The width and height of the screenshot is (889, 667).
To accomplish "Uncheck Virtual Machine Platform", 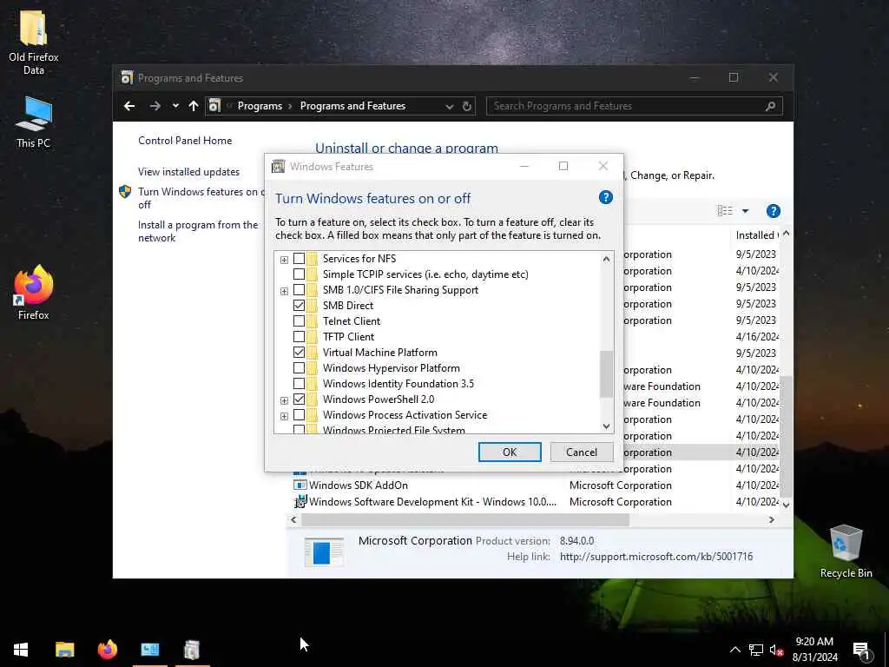I will (299, 353).
